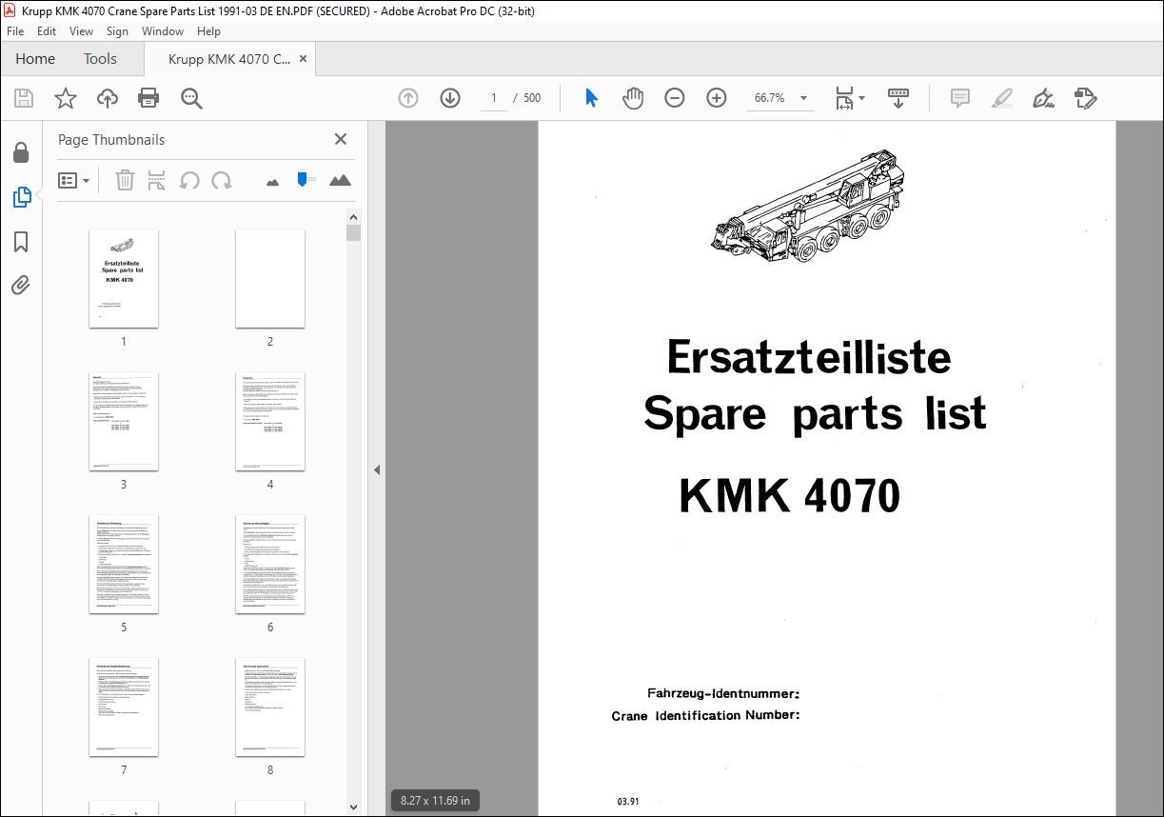This screenshot has width=1164, height=817.
Task: Open the Help menu
Action: coord(208,31)
